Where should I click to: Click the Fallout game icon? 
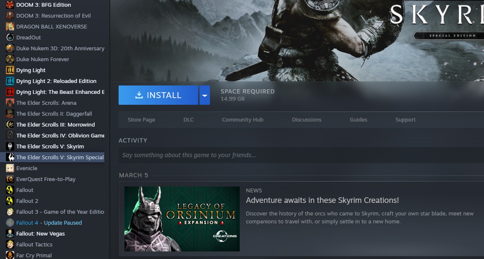10,190
